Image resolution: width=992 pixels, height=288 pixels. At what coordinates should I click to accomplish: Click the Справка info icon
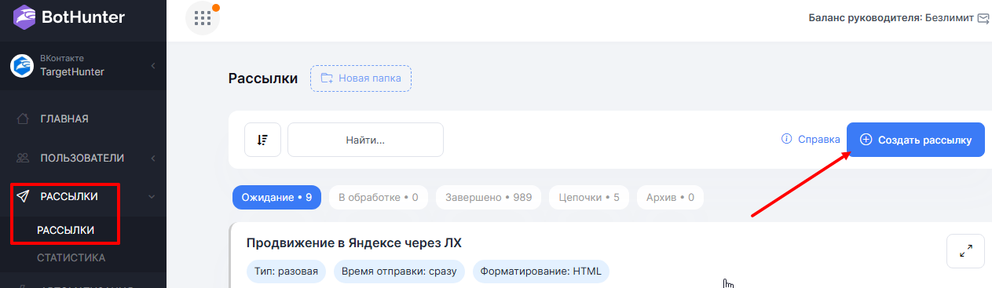pyautogui.click(x=786, y=140)
